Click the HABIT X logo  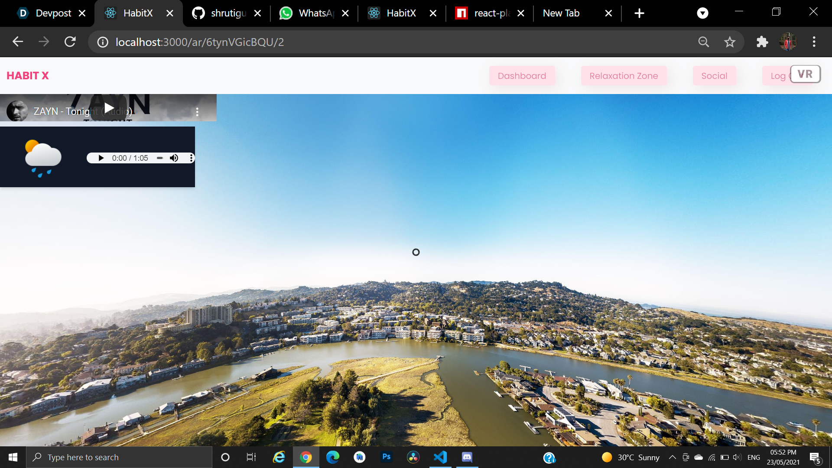pos(28,76)
